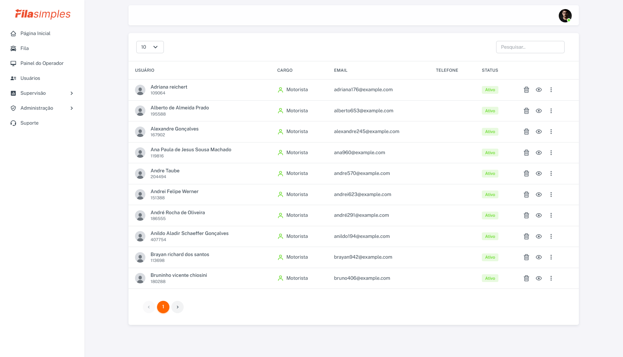Open more options for Bruninho vicente chiosini
Screen dimensions: 623x357
click(x=551, y=278)
